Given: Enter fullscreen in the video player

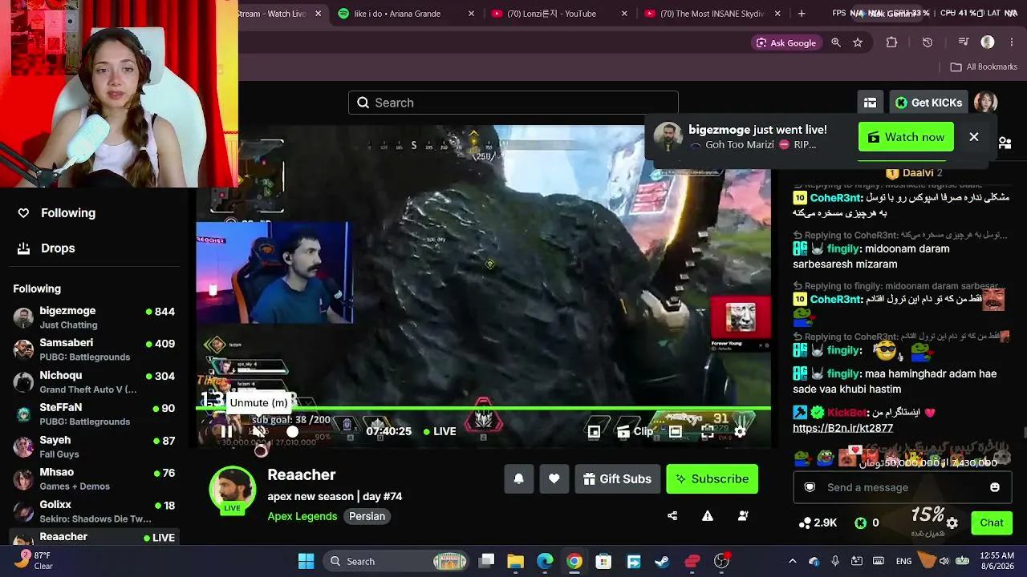Looking at the screenshot, I should [x=707, y=431].
